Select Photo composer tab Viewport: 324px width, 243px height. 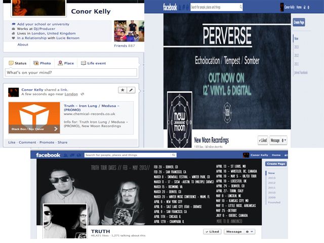click(42, 63)
